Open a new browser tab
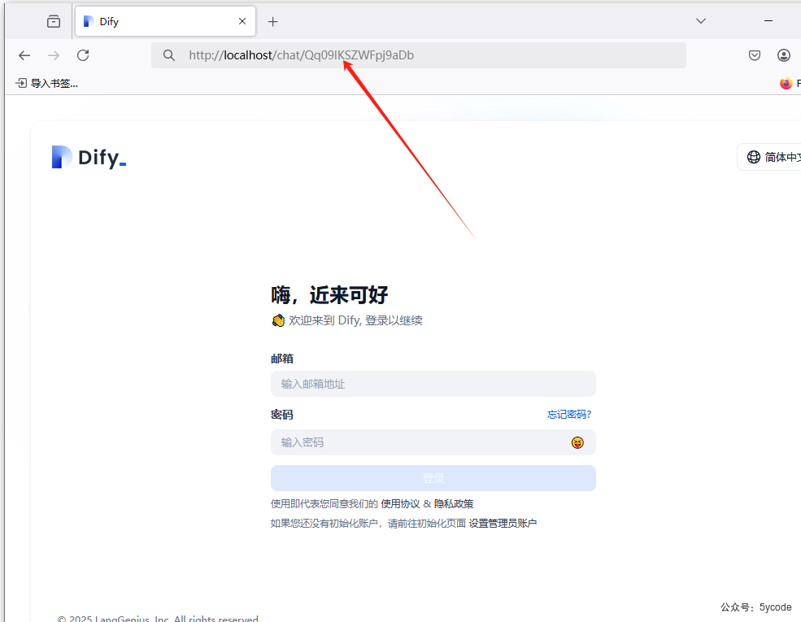801x622 pixels. 272,21
